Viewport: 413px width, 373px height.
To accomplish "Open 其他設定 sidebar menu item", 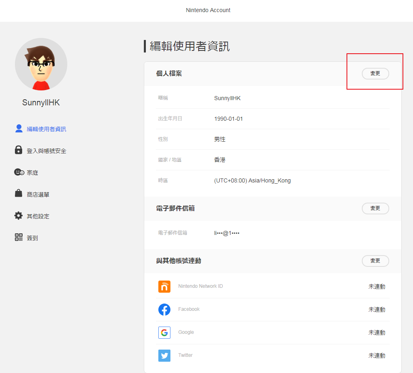I will pyautogui.click(x=32, y=216).
